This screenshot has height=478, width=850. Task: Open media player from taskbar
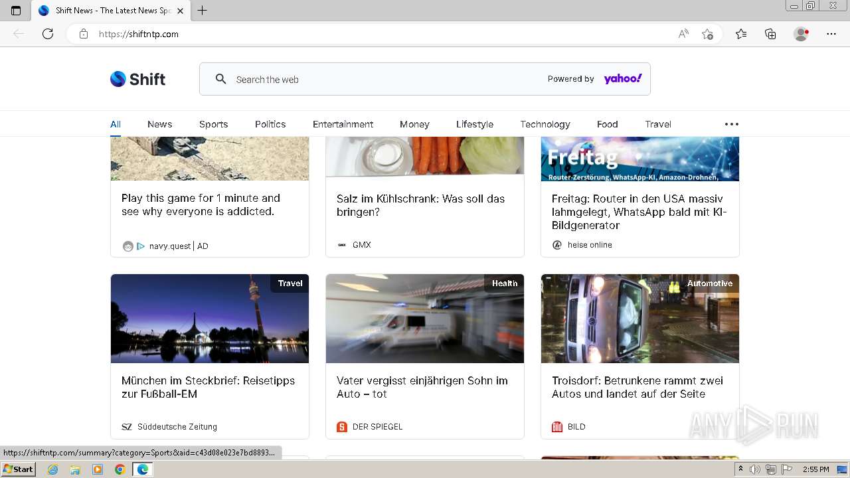(x=98, y=469)
